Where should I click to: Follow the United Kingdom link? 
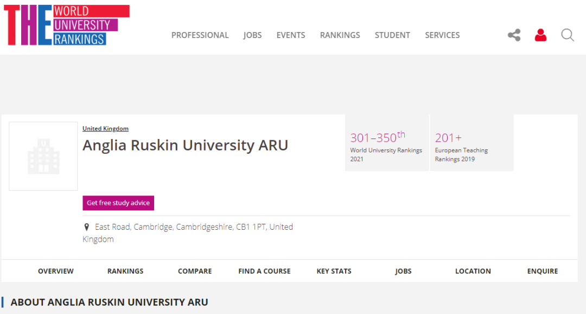(x=105, y=128)
